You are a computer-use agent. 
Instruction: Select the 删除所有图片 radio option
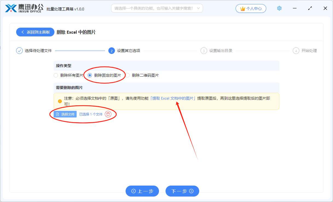tap(56, 75)
